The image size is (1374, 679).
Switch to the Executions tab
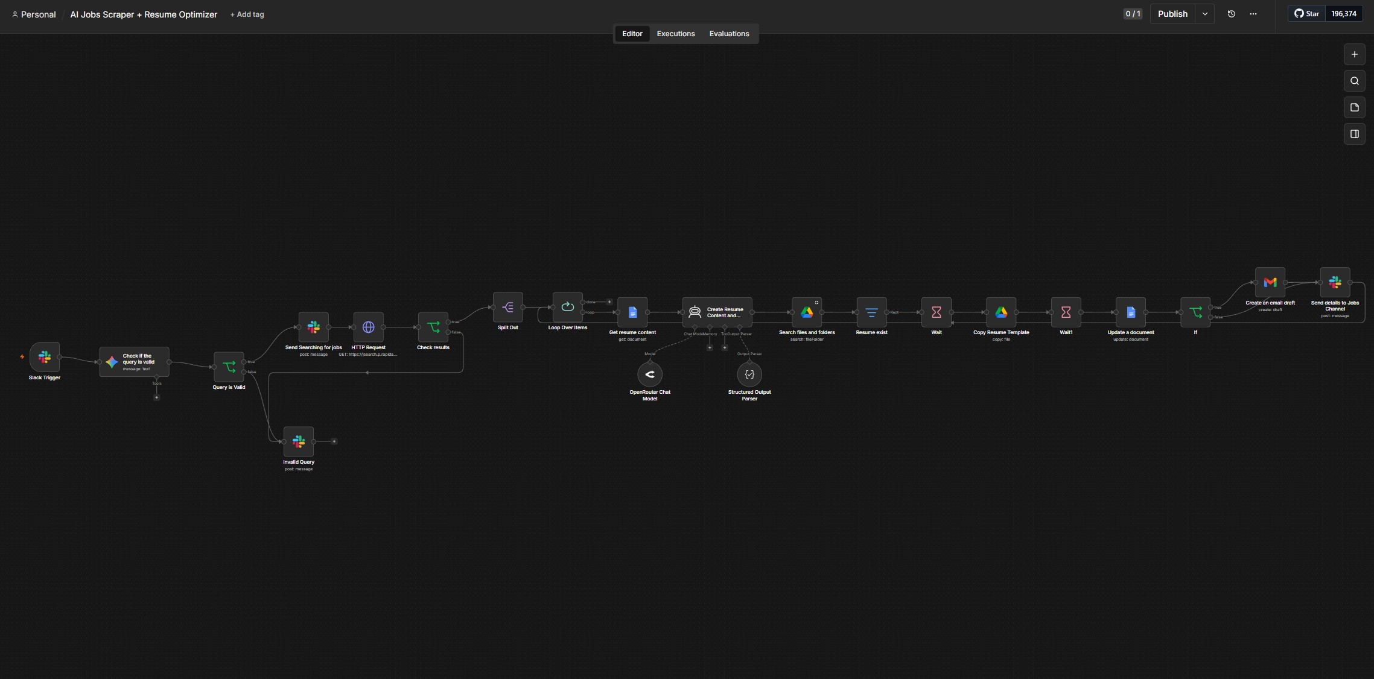[x=676, y=34]
